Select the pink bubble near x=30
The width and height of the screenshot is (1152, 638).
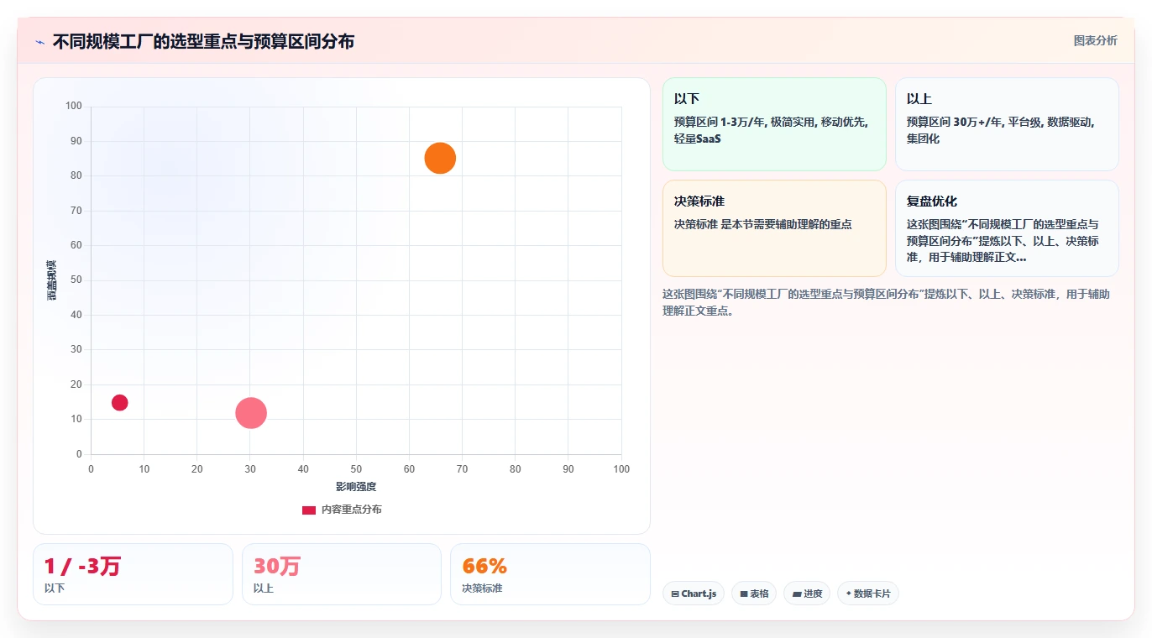click(251, 412)
